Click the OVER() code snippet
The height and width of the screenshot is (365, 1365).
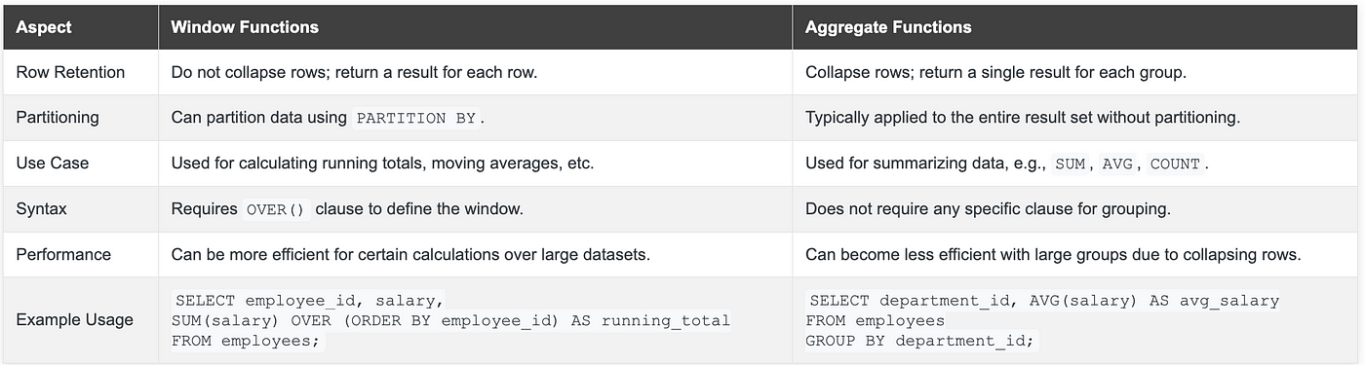[277, 208]
